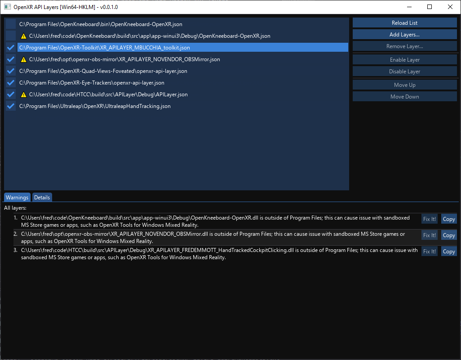The height and width of the screenshot is (360, 461).
Task: Select the XR_APILAYER_MBUCCHIA_toolkit.json path
Action: 183,47
